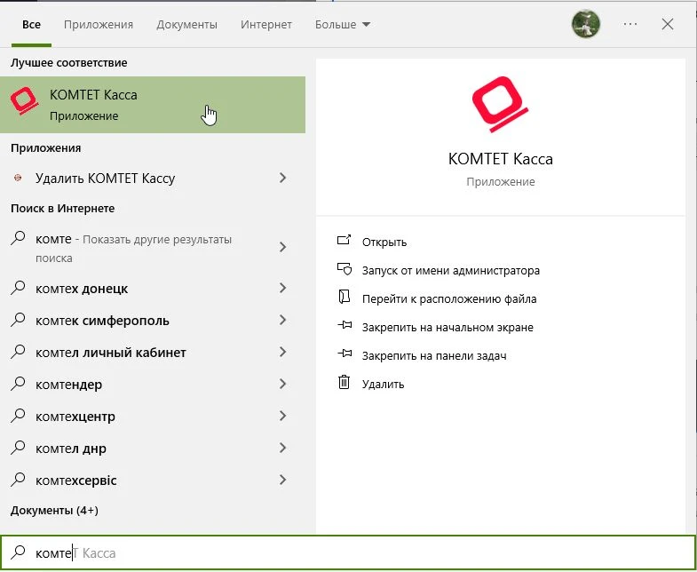
Task: Click the trash icon next to Удалить
Action: tap(344, 384)
